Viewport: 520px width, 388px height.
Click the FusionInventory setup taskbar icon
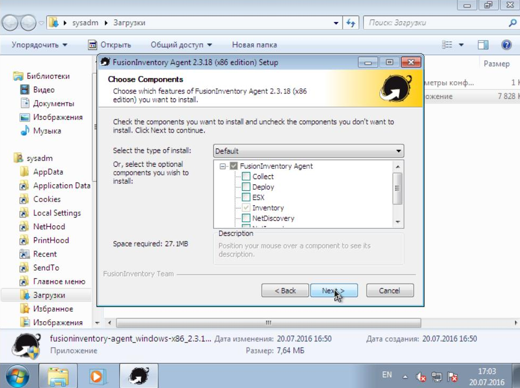[x=138, y=376]
